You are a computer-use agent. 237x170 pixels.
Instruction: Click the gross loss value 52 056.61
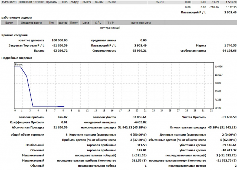(140, 117)
